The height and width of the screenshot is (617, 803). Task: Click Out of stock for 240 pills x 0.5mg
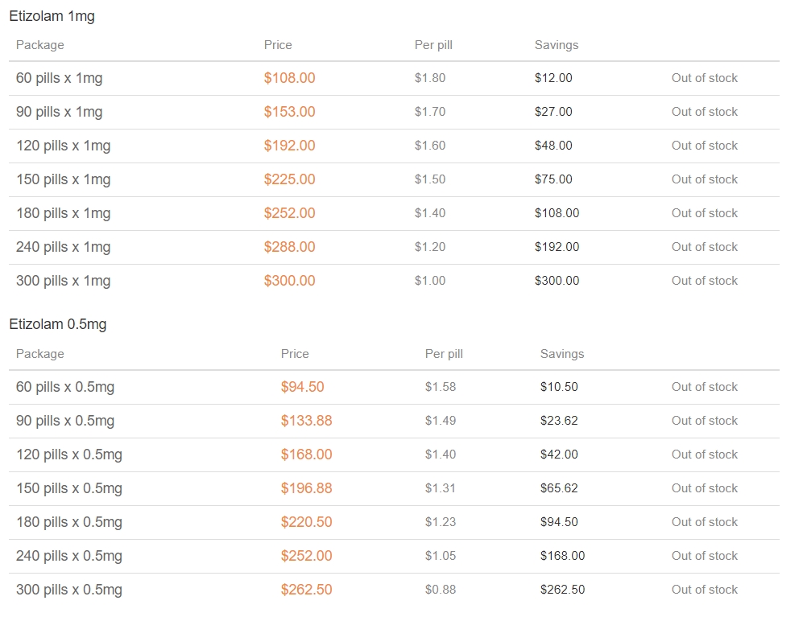click(x=704, y=556)
